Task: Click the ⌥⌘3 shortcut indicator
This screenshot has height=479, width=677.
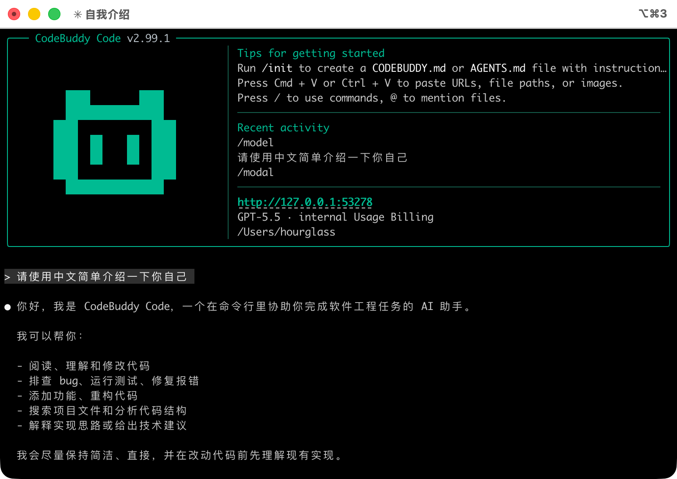Action: (652, 14)
